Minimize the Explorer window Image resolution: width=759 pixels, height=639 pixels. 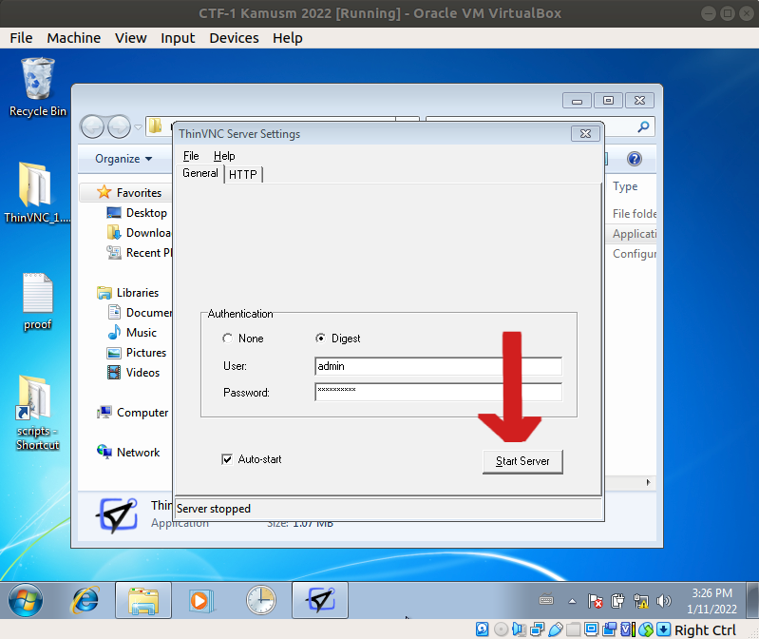click(x=577, y=100)
